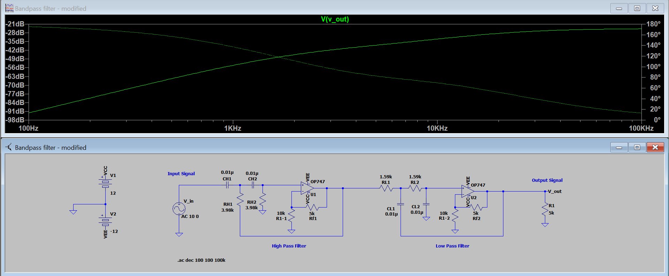Select the U2 op-amp symbol in the schematic
Viewport: 669px width, 276px height.
(468, 191)
